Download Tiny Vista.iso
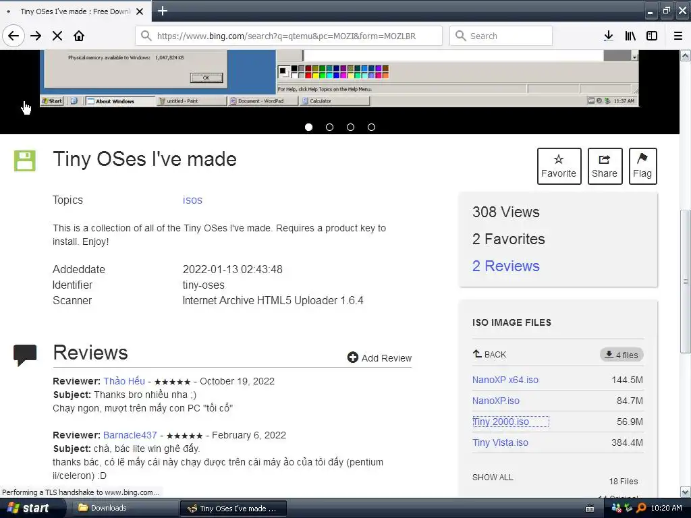The image size is (691, 518). [x=500, y=442]
